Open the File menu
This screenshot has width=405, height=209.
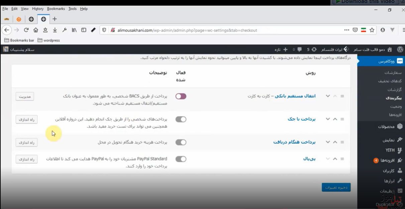pyautogui.click(x=5, y=9)
